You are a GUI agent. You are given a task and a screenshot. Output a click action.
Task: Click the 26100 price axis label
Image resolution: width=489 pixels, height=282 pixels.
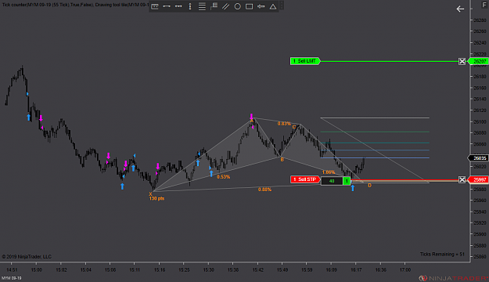(x=480, y=121)
